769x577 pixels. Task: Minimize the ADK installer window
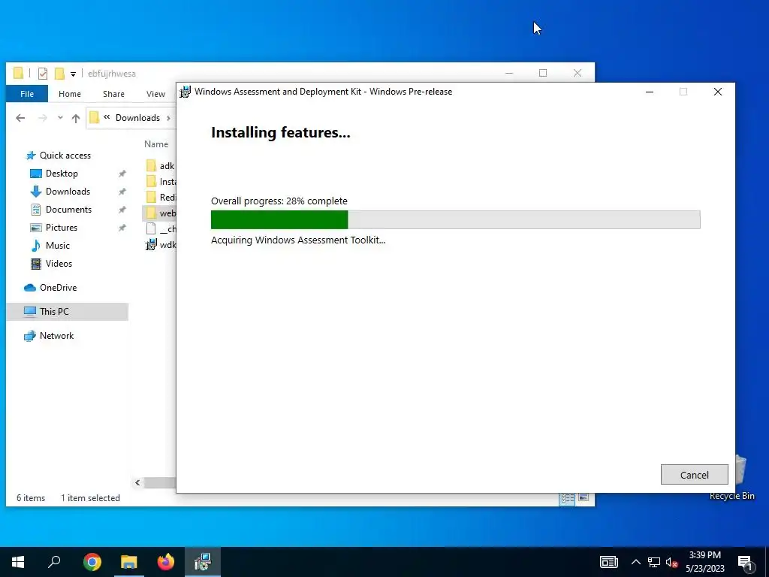click(x=650, y=92)
